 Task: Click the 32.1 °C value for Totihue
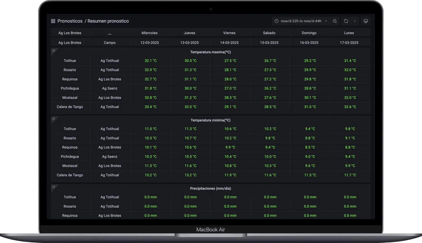pyautogui.click(x=151, y=61)
